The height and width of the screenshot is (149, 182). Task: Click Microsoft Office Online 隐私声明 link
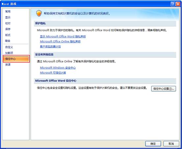click(x=60, y=42)
